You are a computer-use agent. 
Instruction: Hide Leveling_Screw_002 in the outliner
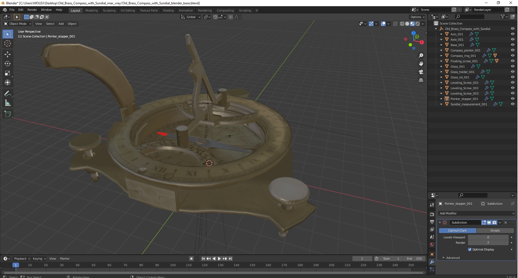tap(513, 88)
